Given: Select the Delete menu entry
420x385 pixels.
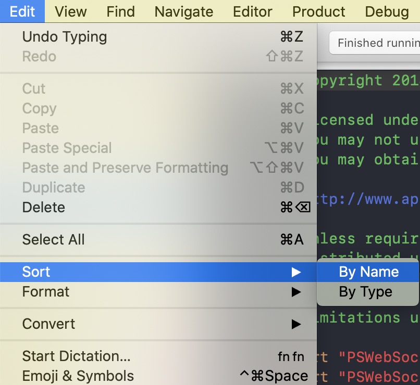Looking at the screenshot, I should (158, 207).
